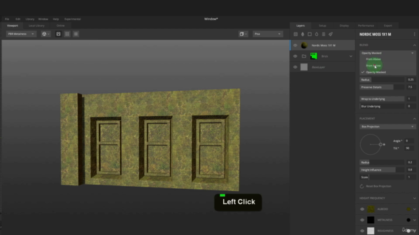Switch to the Display tab
419x235 pixels.
(x=344, y=25)
